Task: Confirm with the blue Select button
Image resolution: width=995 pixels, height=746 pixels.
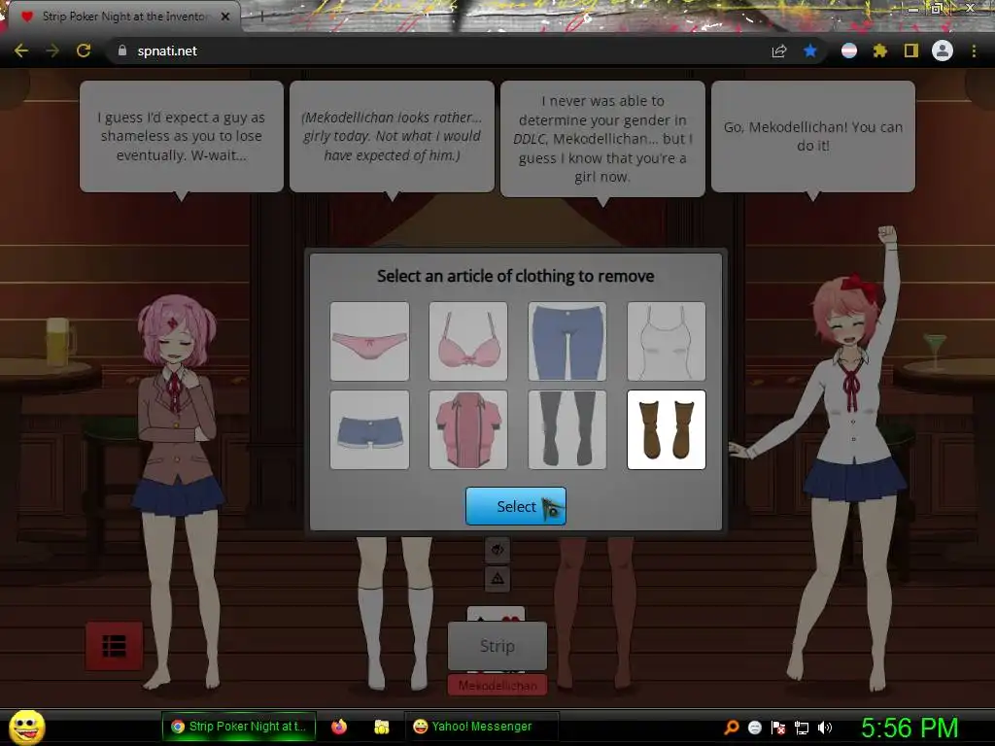Action: click(x=515, y=506)
